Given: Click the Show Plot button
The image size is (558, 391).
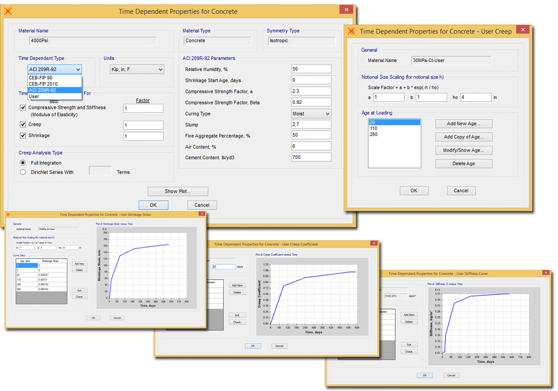Looking at the screenshot, I should click(x=177, y=191).
